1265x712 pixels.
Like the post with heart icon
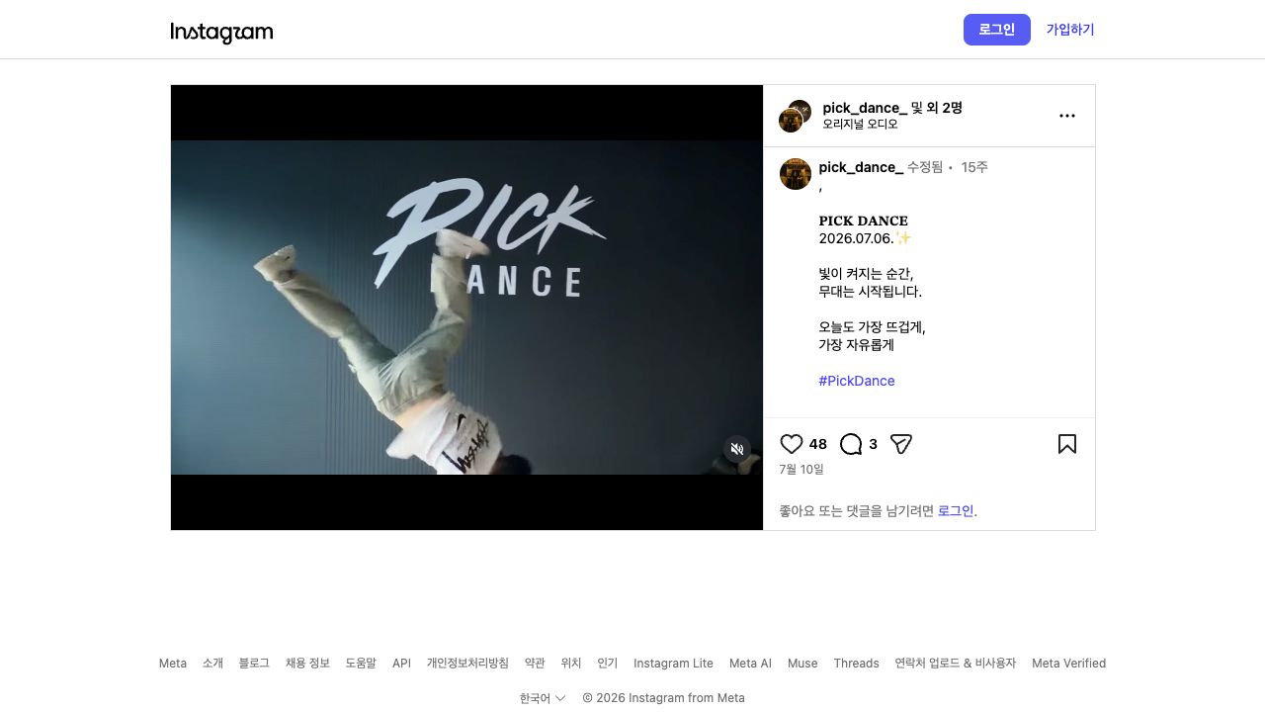(x=792, y=444)
